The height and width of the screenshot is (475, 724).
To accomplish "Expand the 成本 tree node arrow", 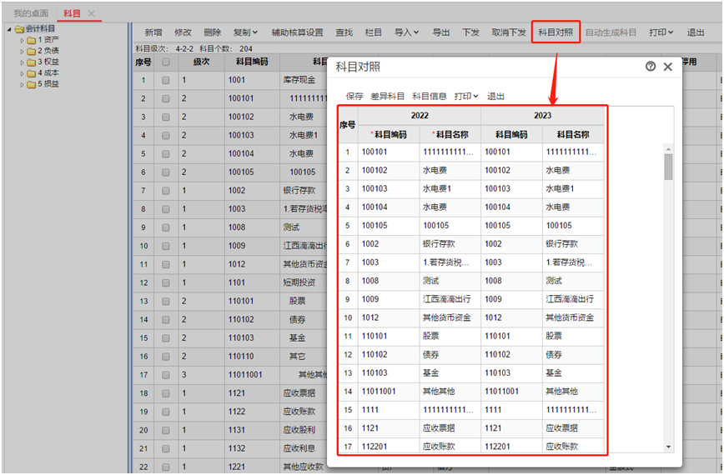I will [x=23, y=73].
